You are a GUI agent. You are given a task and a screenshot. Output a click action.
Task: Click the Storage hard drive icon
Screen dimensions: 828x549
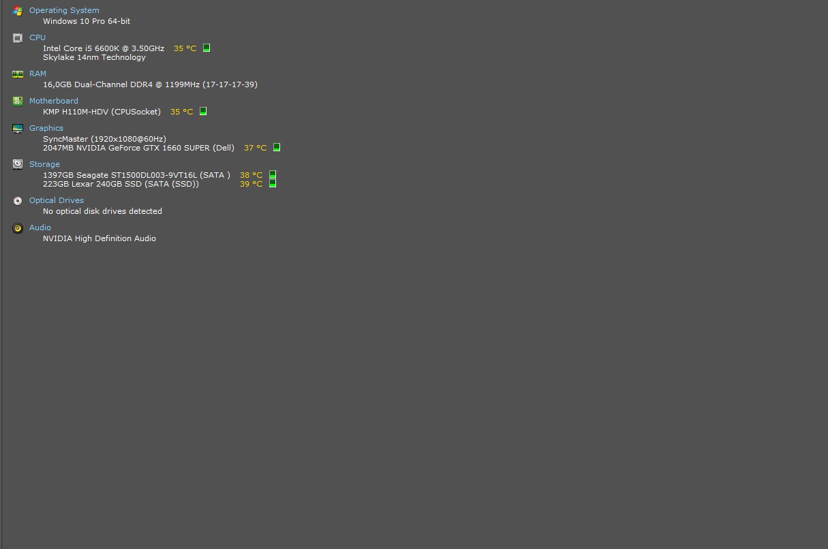pos(18,165)
